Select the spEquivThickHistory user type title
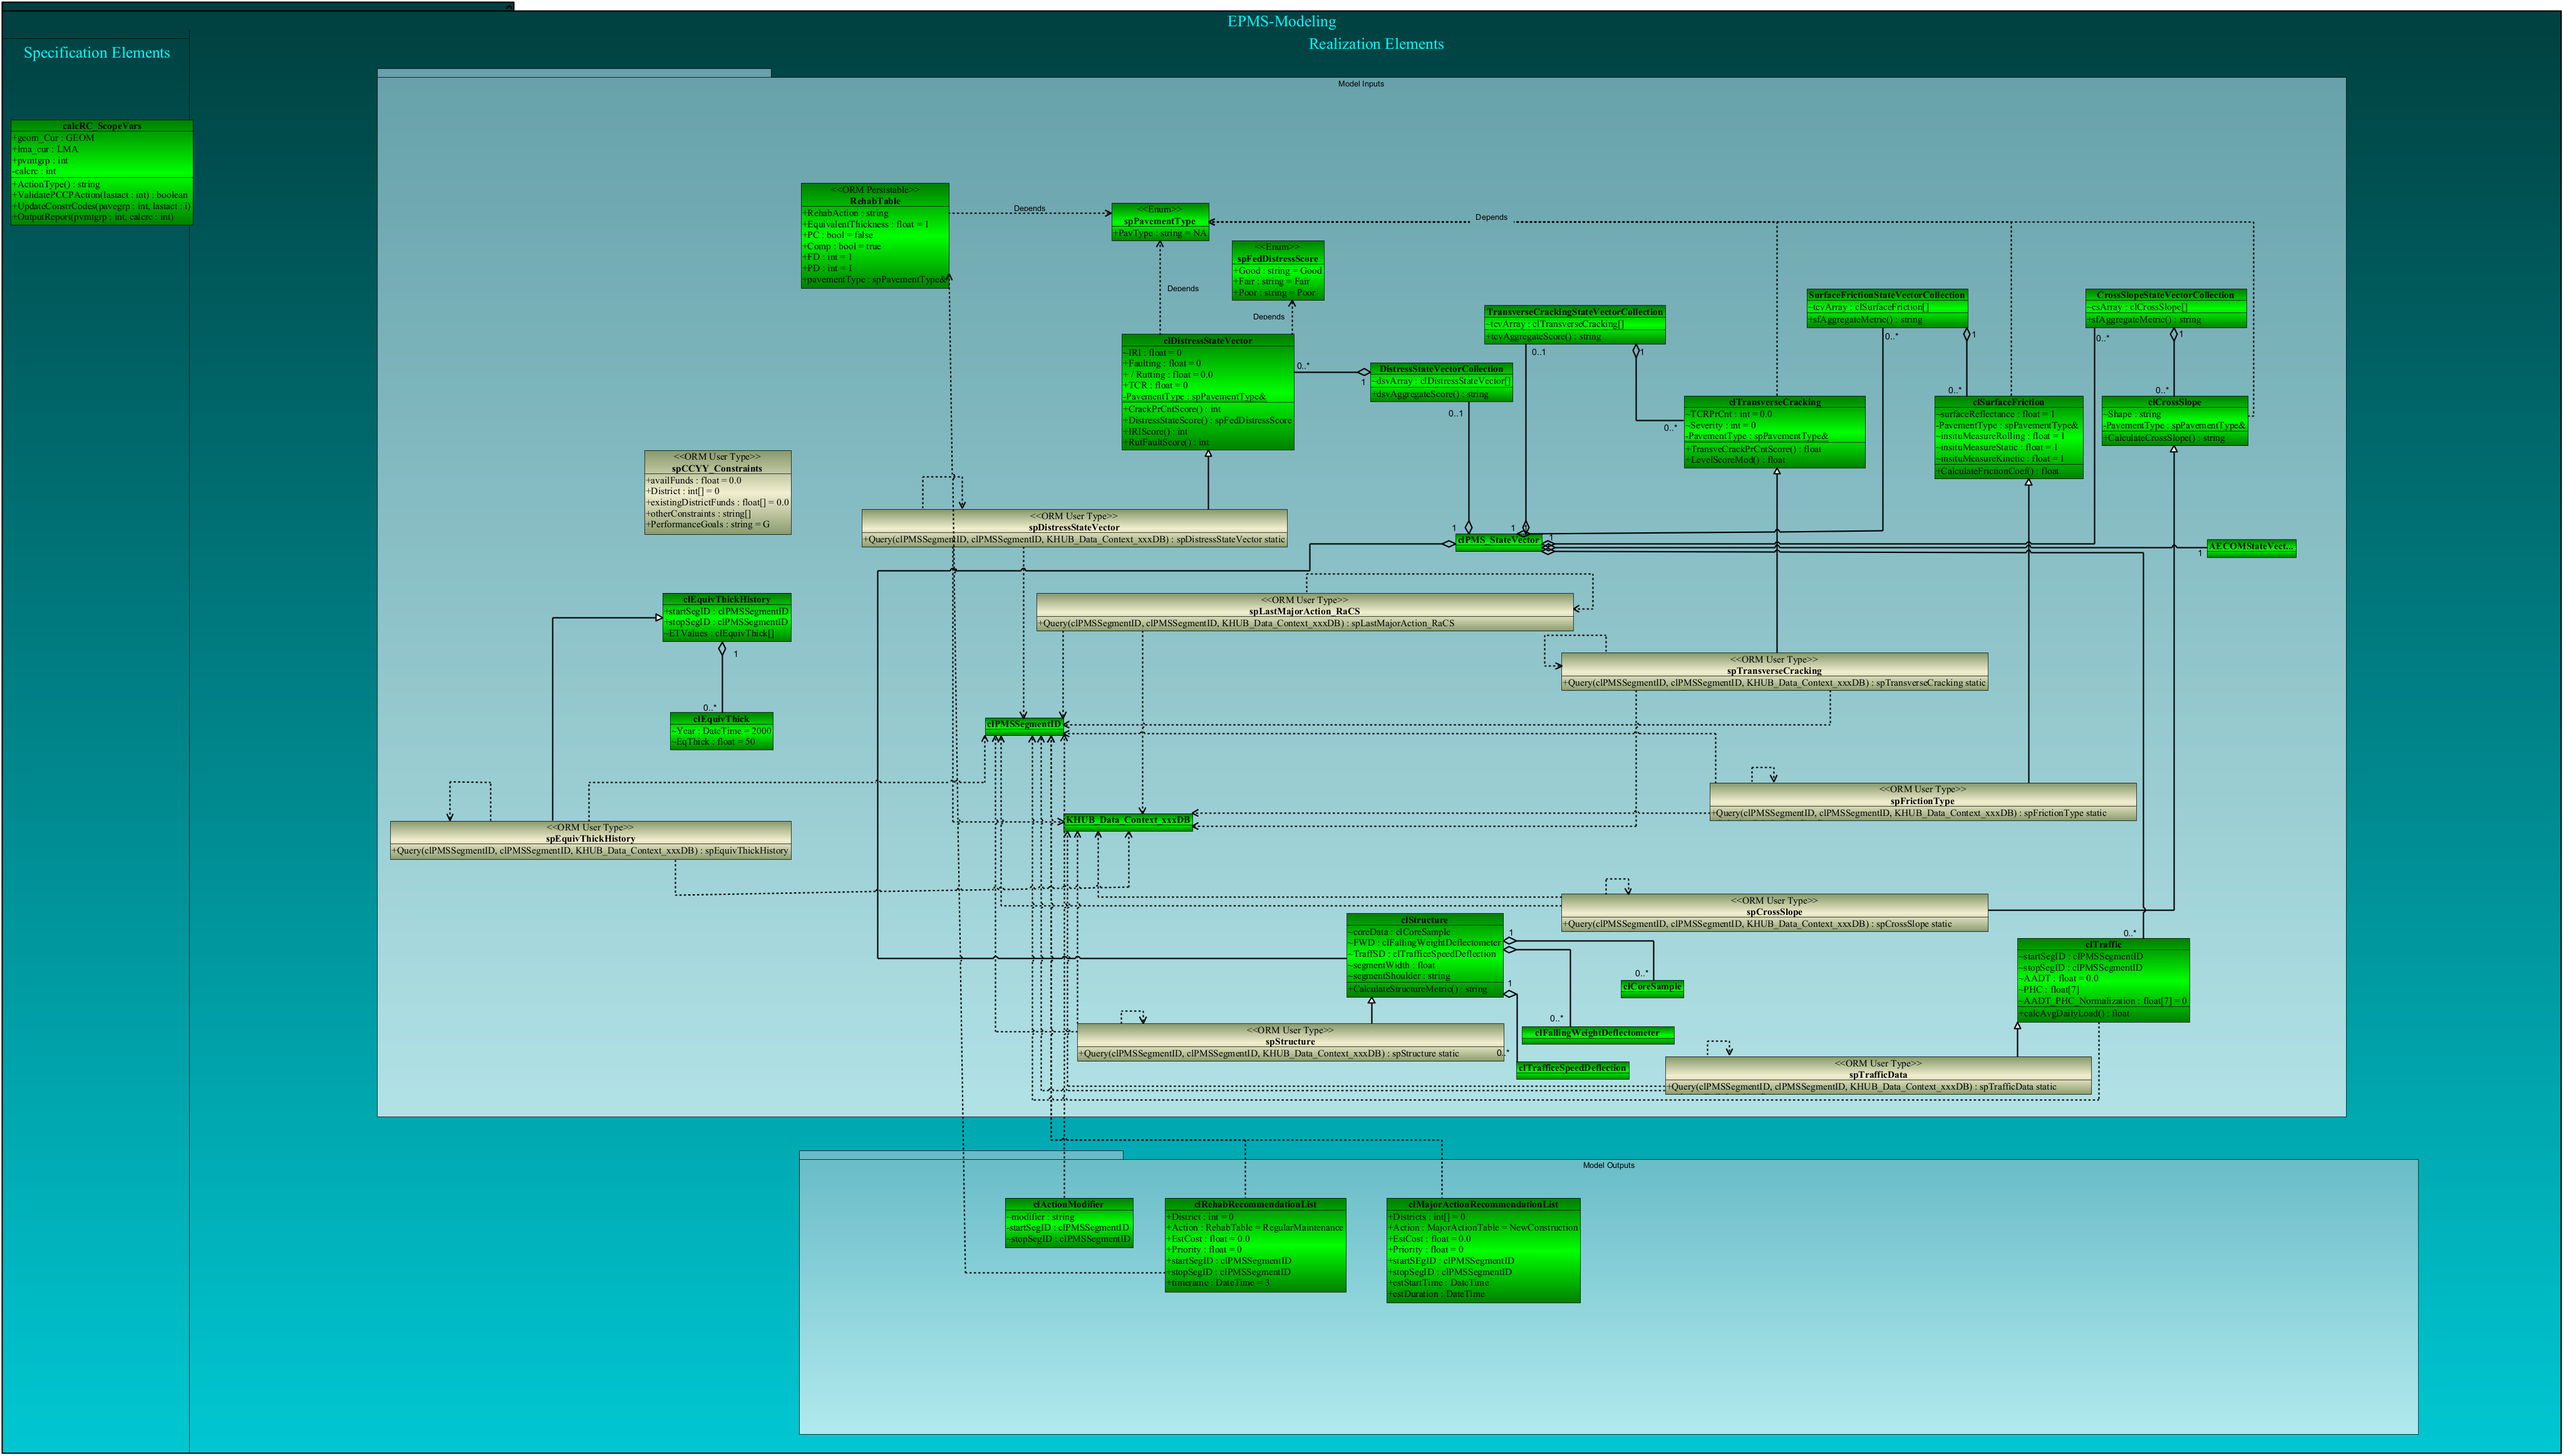Viewport: 2564px width, 1456px height. coord(590,839)
